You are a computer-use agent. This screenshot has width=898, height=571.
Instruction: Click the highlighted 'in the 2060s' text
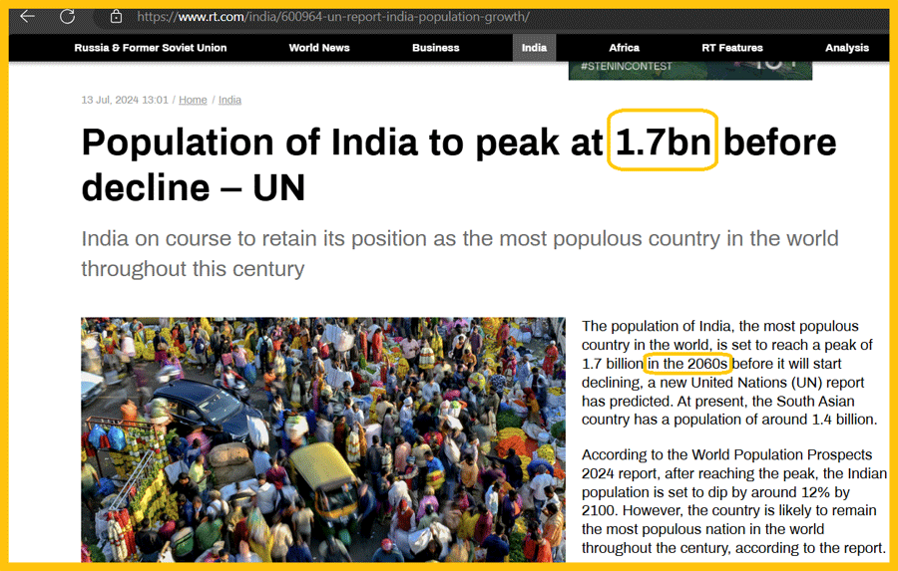point(688,364)
